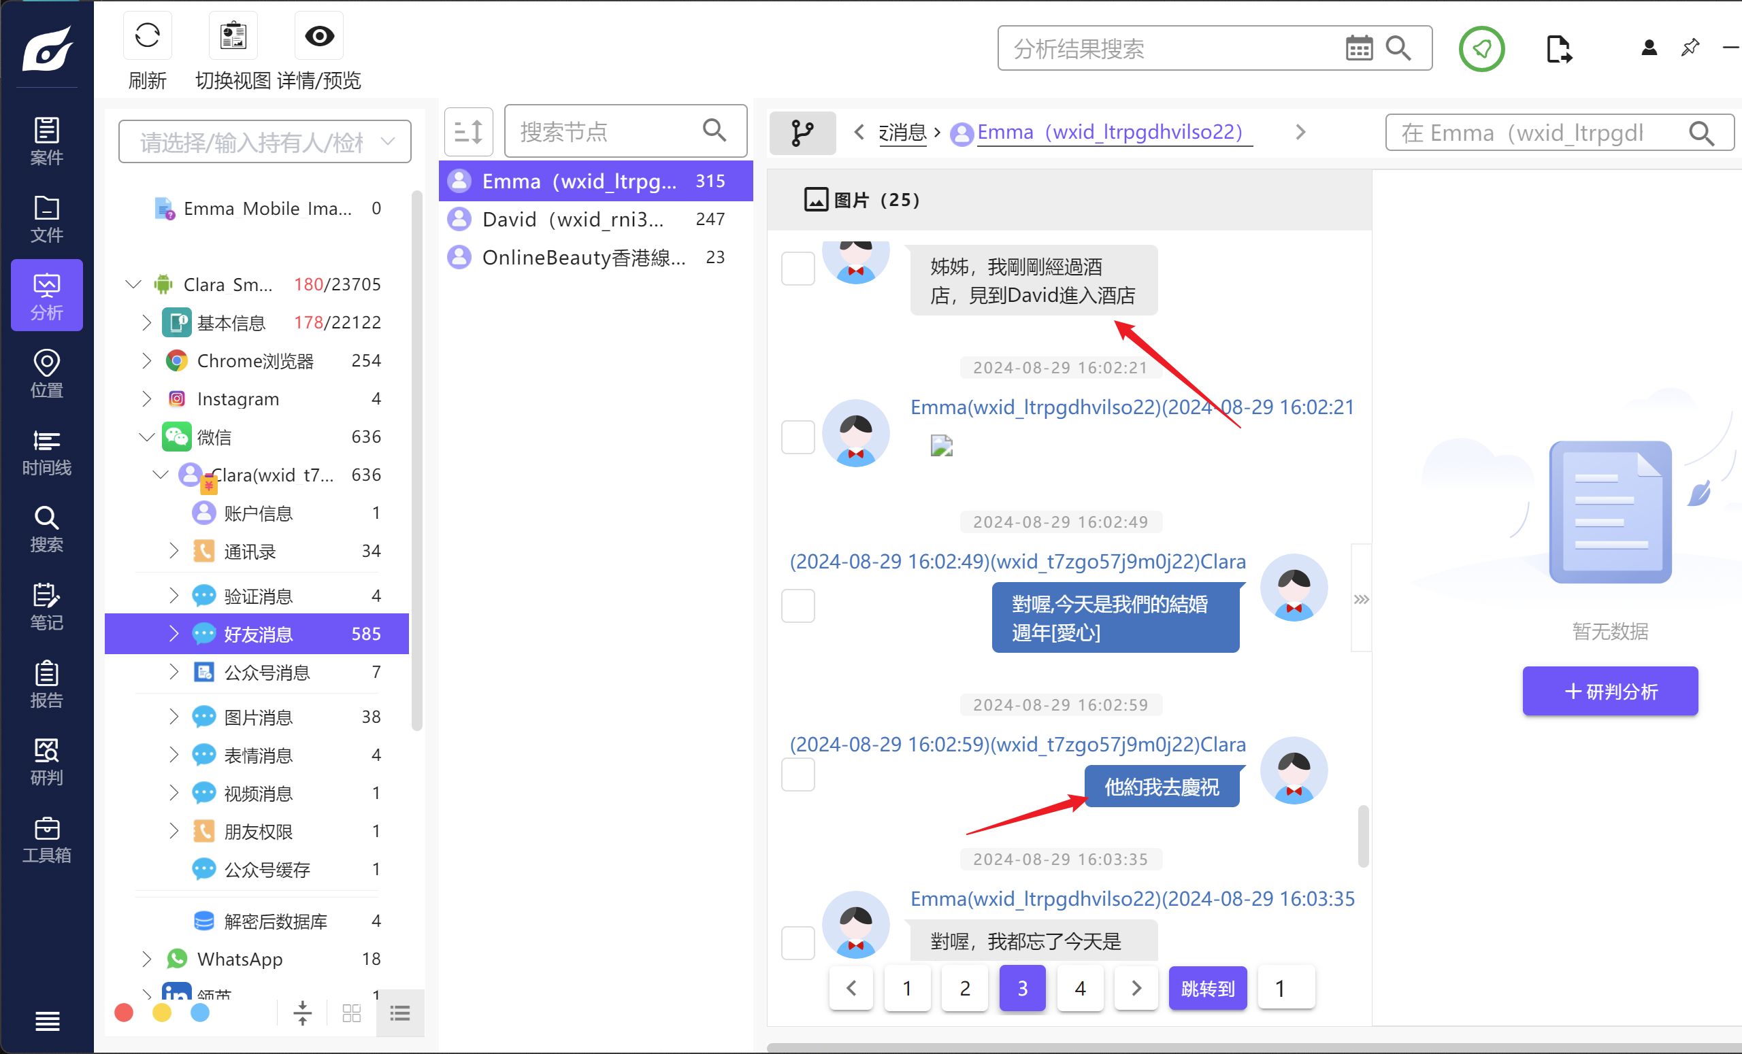Check the box beside the 他約我去慶祝 message
The width and height of the screenshot is (1742, 1054).
point(798,775)
